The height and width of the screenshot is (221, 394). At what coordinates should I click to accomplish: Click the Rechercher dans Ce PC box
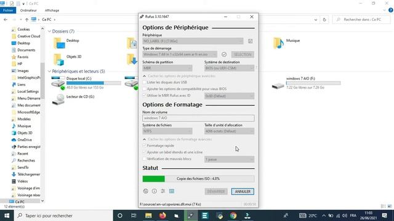coord(362,20)
